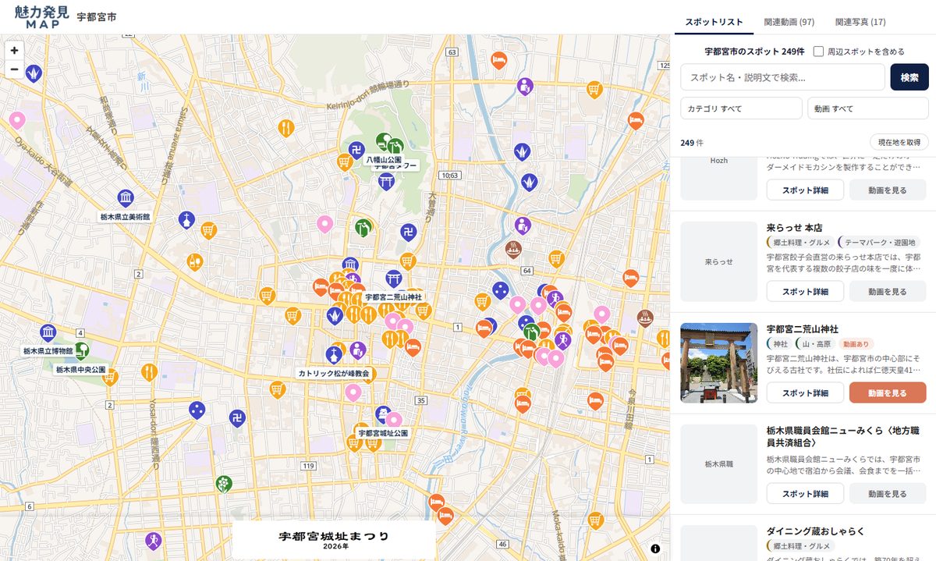Viewport: 936px width, 561px height.
Task: Click hotel marker right of route 63 sign
Action: pyautogui.click(x=499, y=60)
